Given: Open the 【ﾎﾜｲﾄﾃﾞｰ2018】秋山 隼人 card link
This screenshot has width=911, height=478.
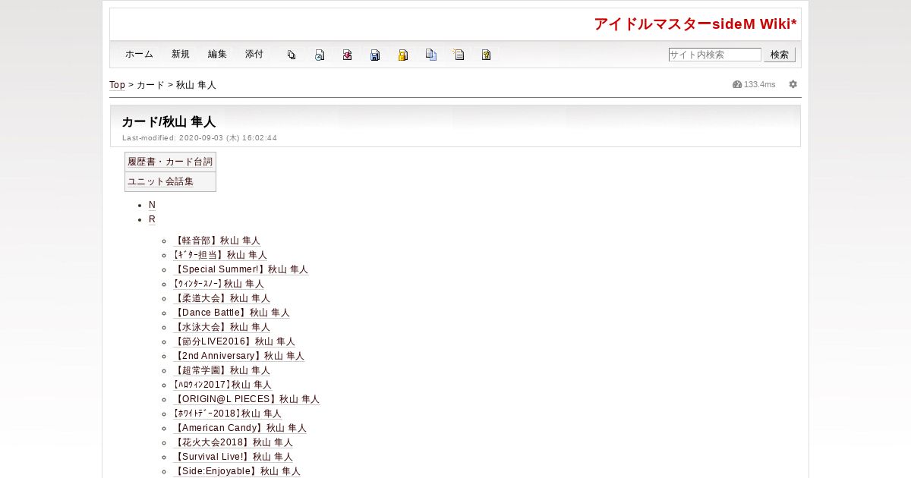Looking at the screenshot, I should tap(227, 414).
